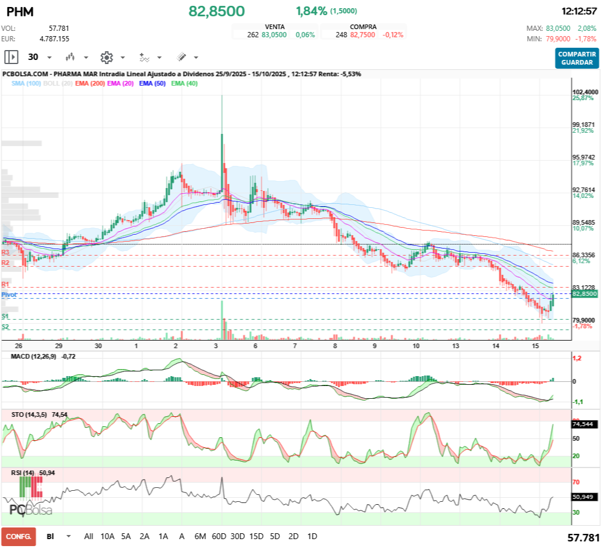Screen dimensions: 608x549
Task: Open the 30 timeframe interval dropdown
Action: pos(49,58)
